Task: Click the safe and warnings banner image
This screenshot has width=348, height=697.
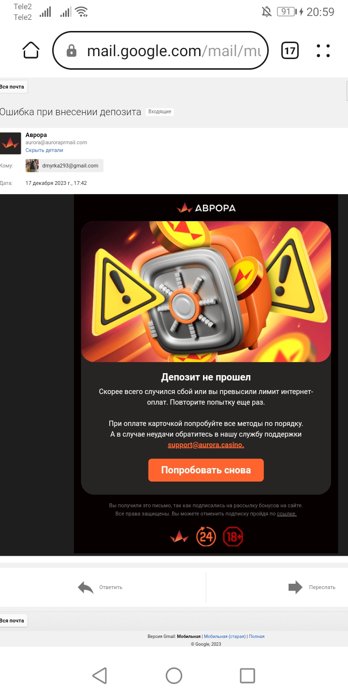Action: point(206,291)
